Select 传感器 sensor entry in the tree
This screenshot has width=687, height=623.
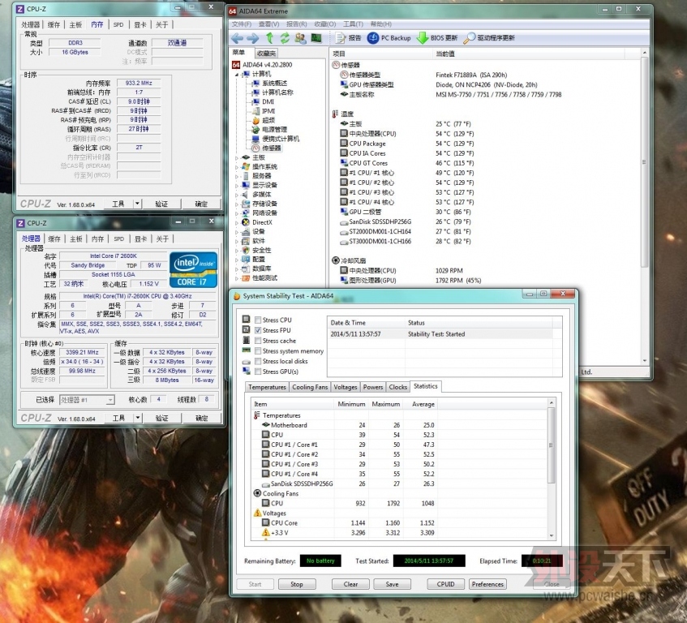267,148
